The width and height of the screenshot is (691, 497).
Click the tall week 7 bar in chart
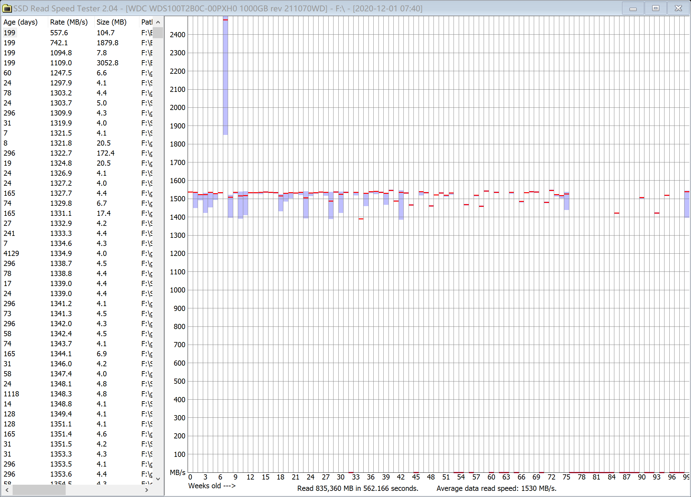pyautogui.click(x=225, y=76)
